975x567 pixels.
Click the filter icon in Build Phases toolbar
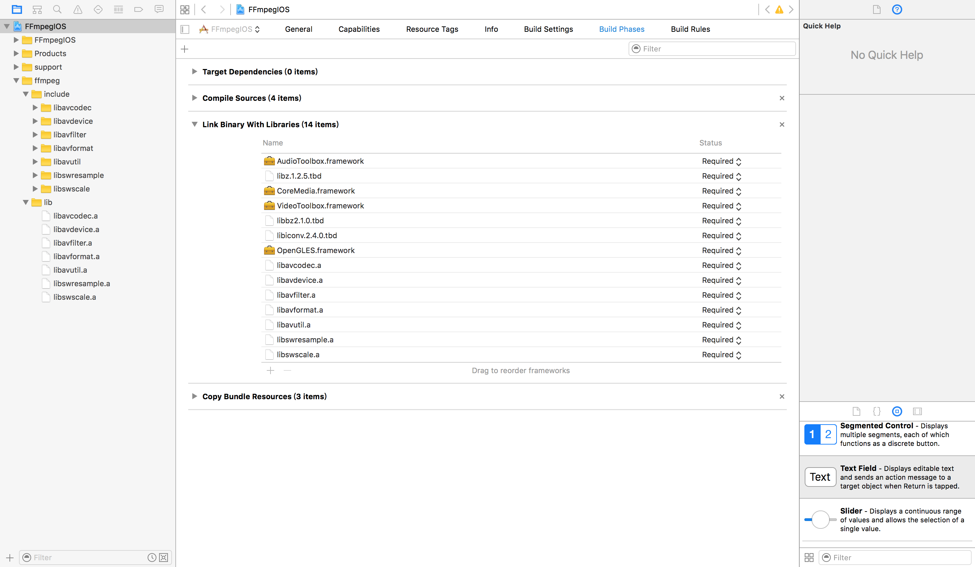635,49
